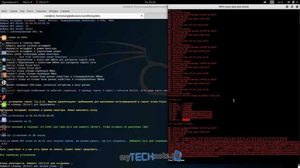Click line 'Выбран WPS BSSID: EC:43:F6:03:EA:54'
300x168 pixels.
coord(25,23)
